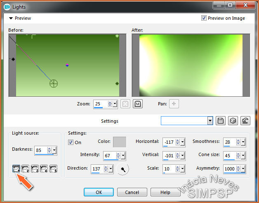This screenshot has width=259, height=203.
Task: Open the Zoom value dropdown arrow
Action: pyautogui.click(x=115, y=104)
